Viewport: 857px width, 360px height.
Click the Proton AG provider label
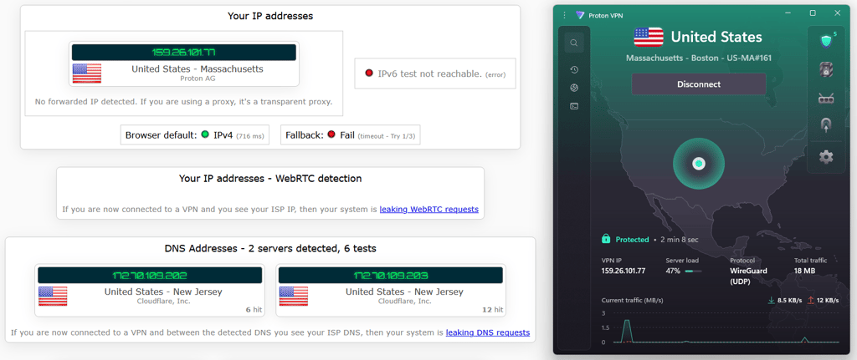point(197,79)
